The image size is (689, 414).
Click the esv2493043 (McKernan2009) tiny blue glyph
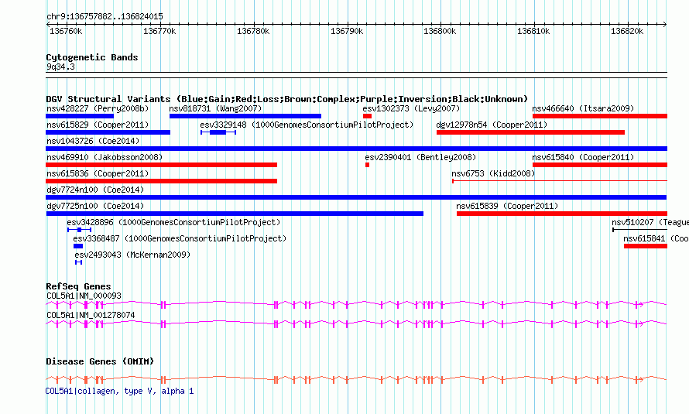(79, 262)
